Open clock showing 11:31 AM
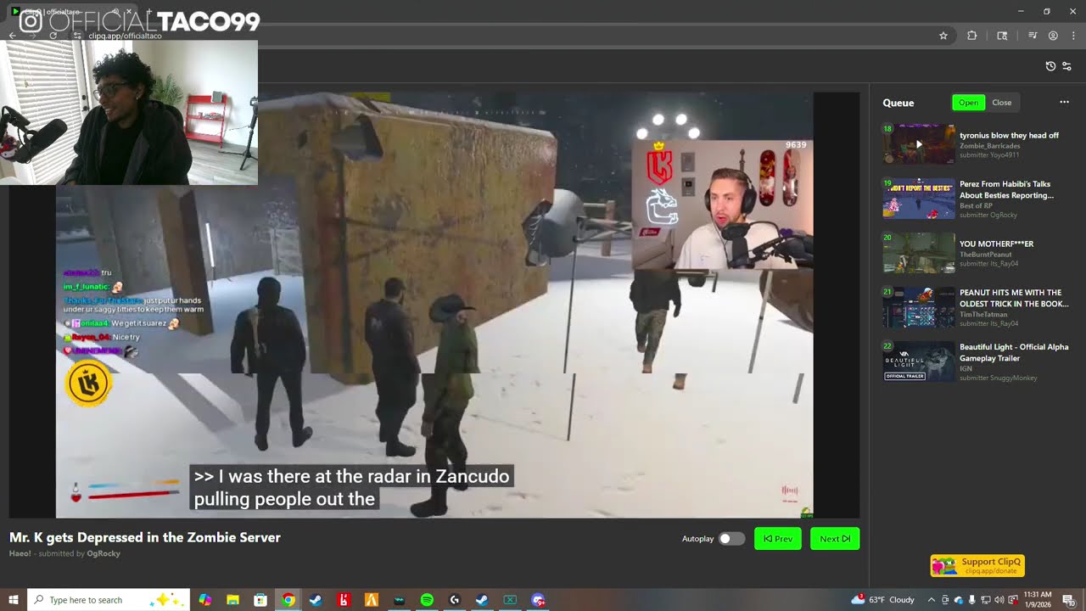 click(x=1038, y=600)
